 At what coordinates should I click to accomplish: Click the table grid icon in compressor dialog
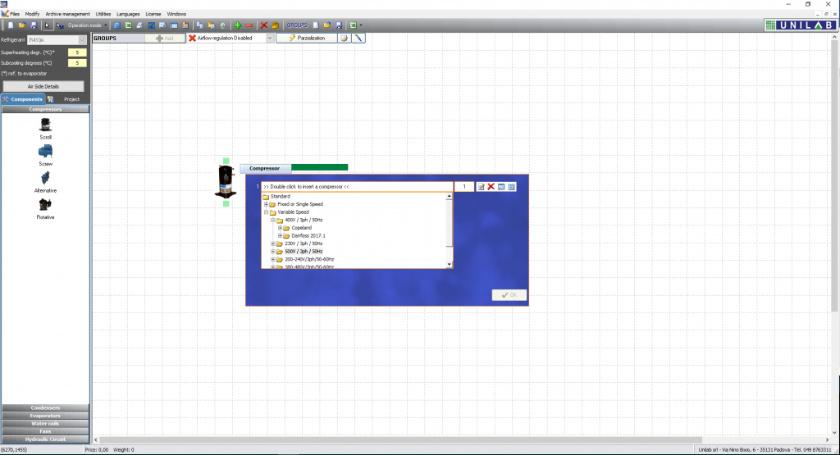512,187
